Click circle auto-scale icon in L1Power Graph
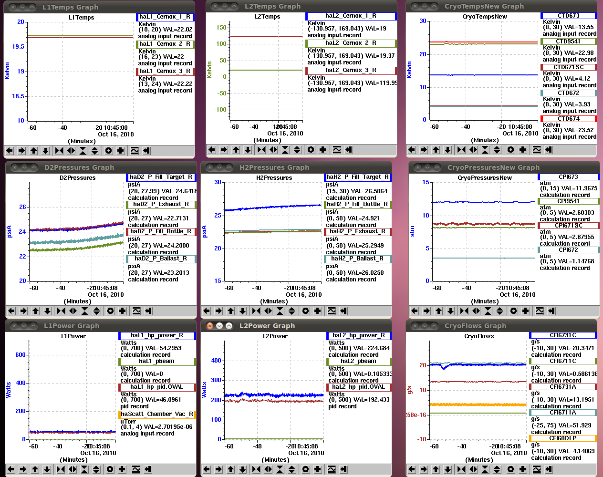Viewport: 603px width, 477px height. point(110,469)
